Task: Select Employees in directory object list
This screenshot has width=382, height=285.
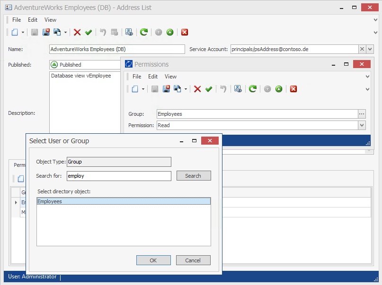Action: coord(124,201)
